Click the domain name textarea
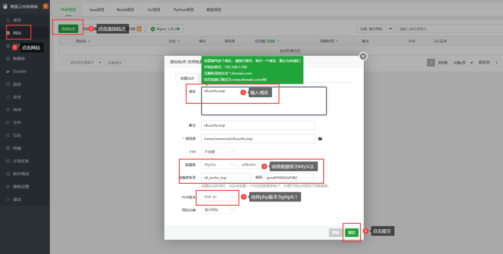The width and height of the screenshot is (503, 254). (x=264, y=101)
